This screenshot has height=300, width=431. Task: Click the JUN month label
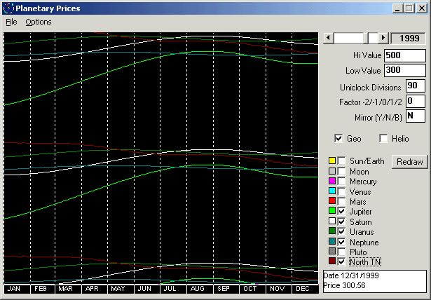[x=144, y=289]
